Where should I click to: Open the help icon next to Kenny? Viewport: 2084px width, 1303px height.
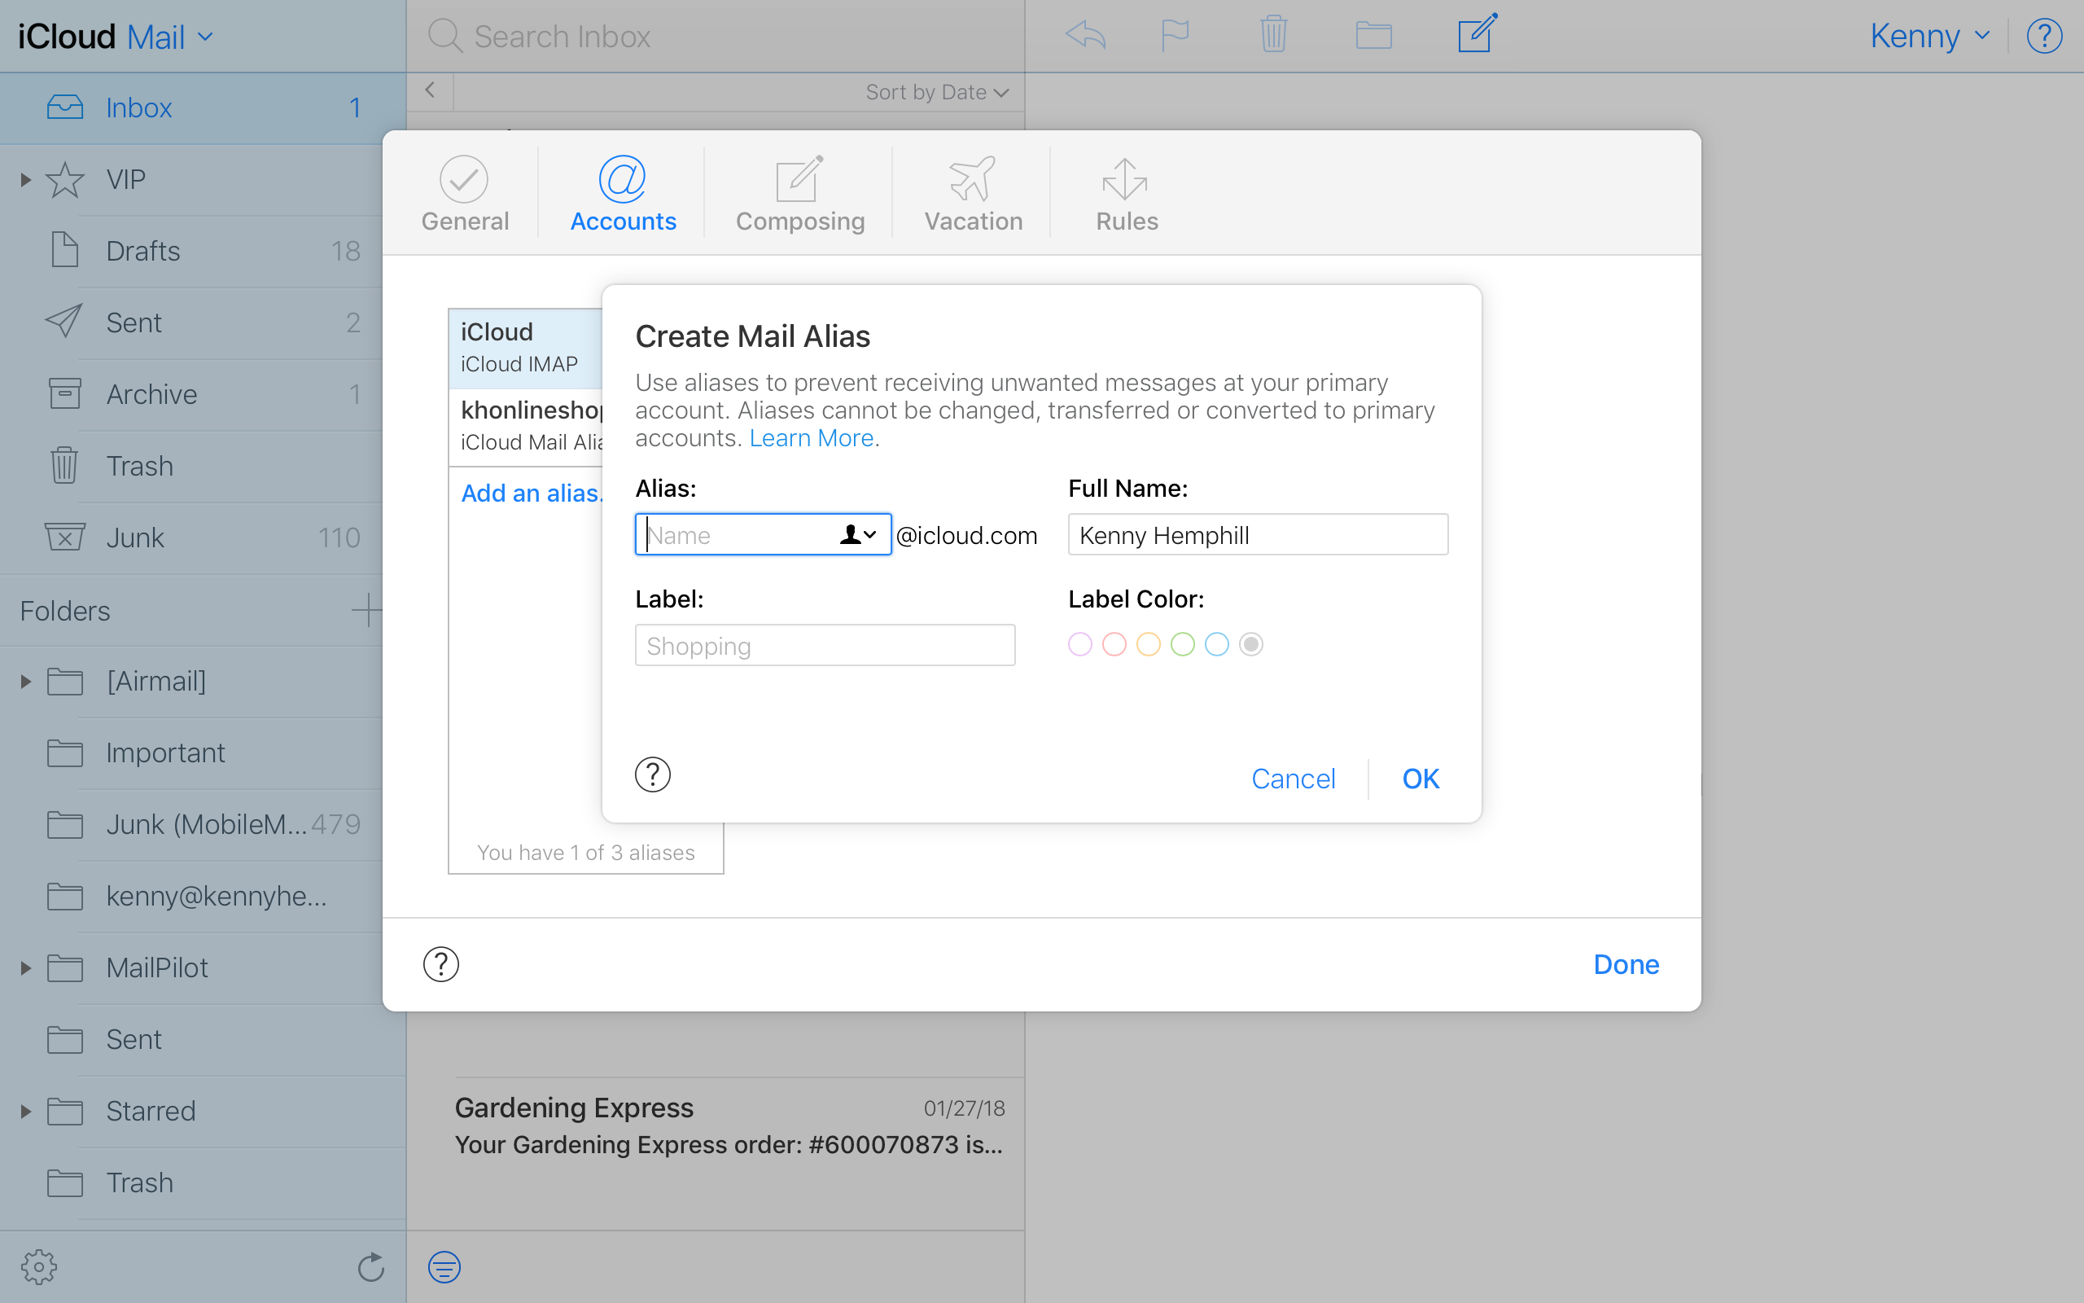(2043, 36)
